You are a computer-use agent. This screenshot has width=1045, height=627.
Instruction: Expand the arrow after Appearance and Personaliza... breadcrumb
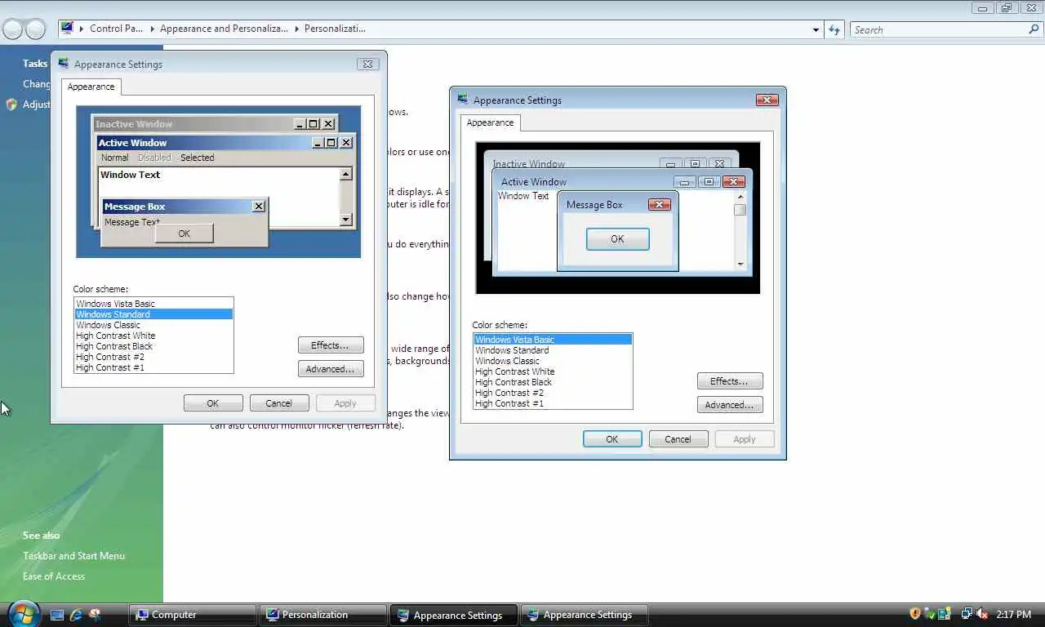(x=296, y=29)
